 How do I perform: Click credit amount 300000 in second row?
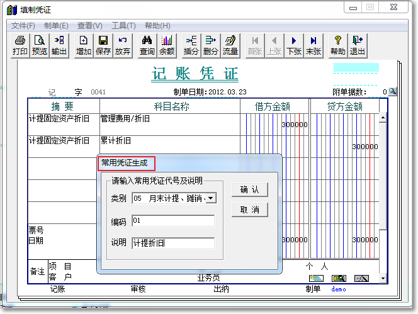tap(365, 147)
